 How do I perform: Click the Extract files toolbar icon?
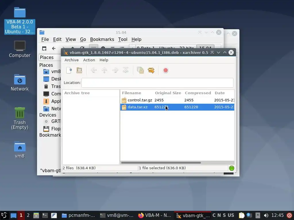click(x=151, y=70)
